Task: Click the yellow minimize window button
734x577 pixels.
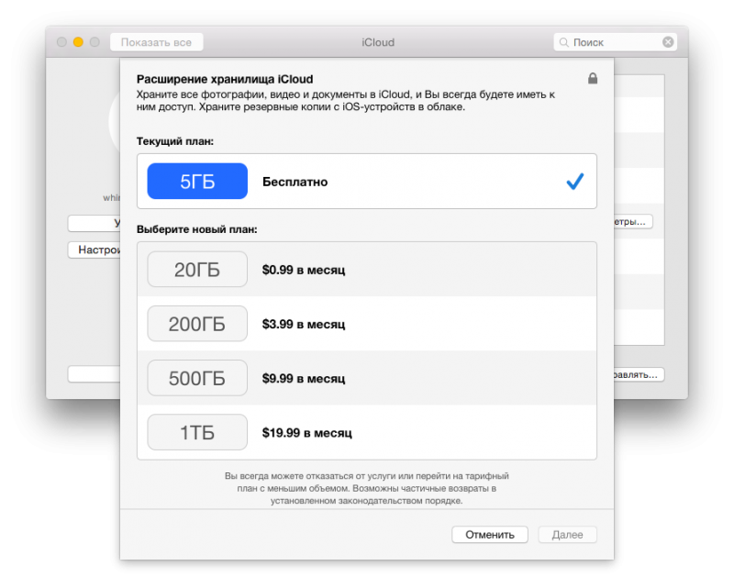Action: [78, 42]
